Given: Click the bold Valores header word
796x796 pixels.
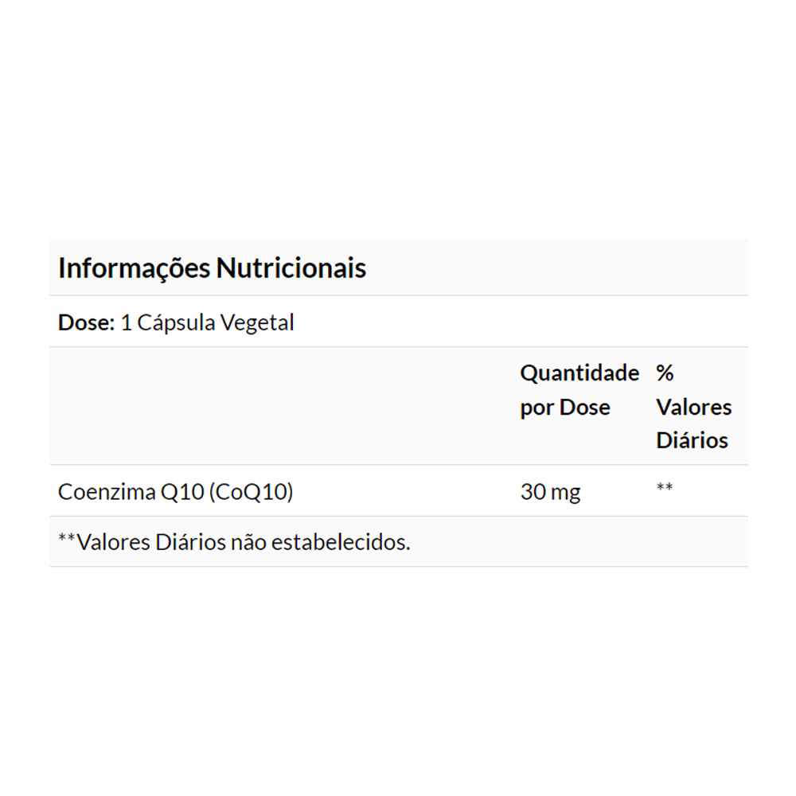Looking at the screenshot, I should click(x=693, y=407).
